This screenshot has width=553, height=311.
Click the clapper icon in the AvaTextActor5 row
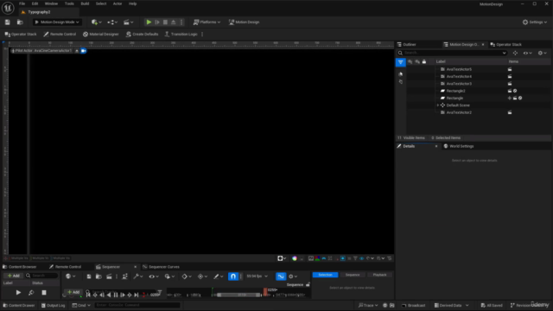point(510,69)
